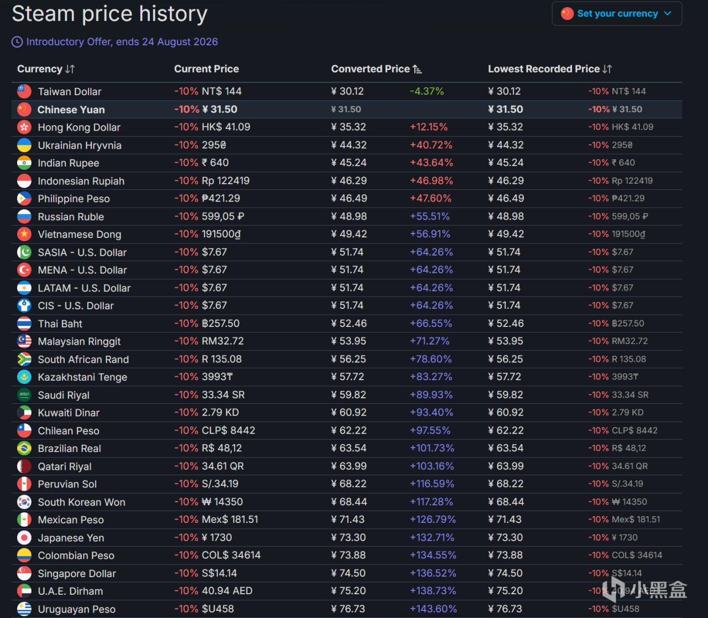Click the SASIA region flag icon

24,252
